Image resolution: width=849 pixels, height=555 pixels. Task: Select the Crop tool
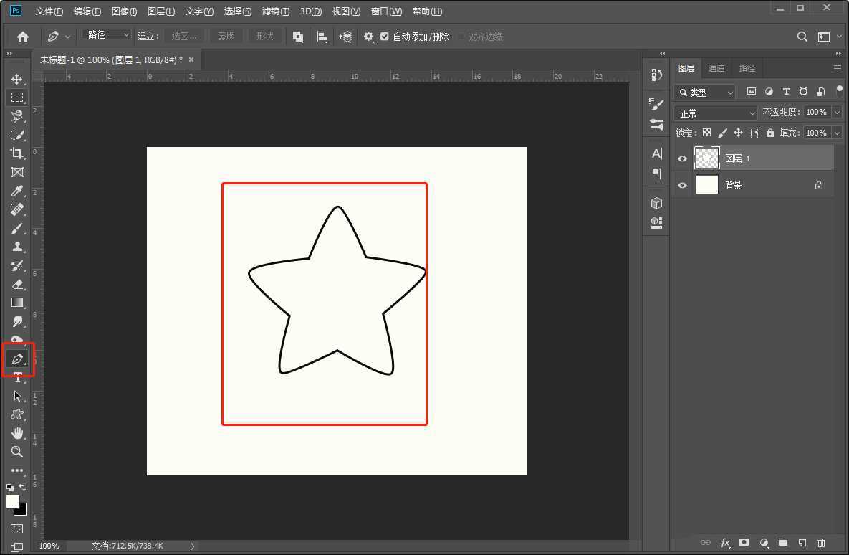click(x=17, y=153)
